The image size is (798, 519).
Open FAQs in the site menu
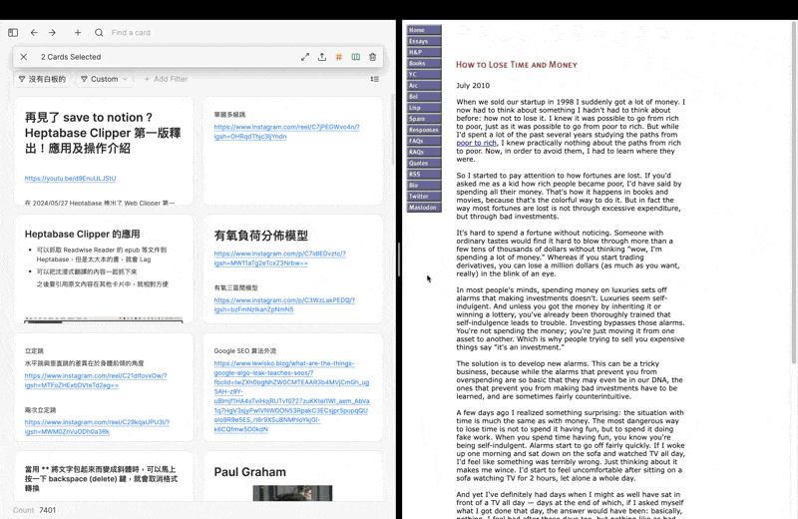[x=424, y=141]
